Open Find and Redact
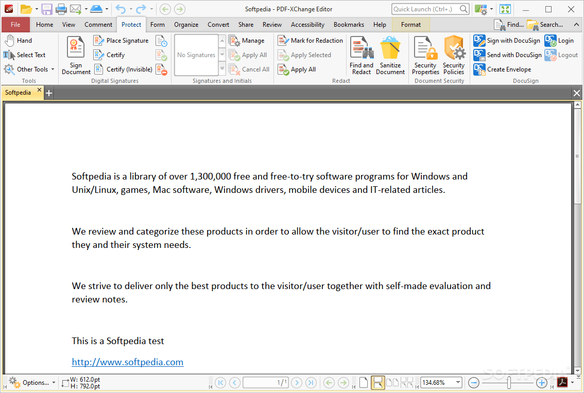584x393 pixels. coord(362,56)
